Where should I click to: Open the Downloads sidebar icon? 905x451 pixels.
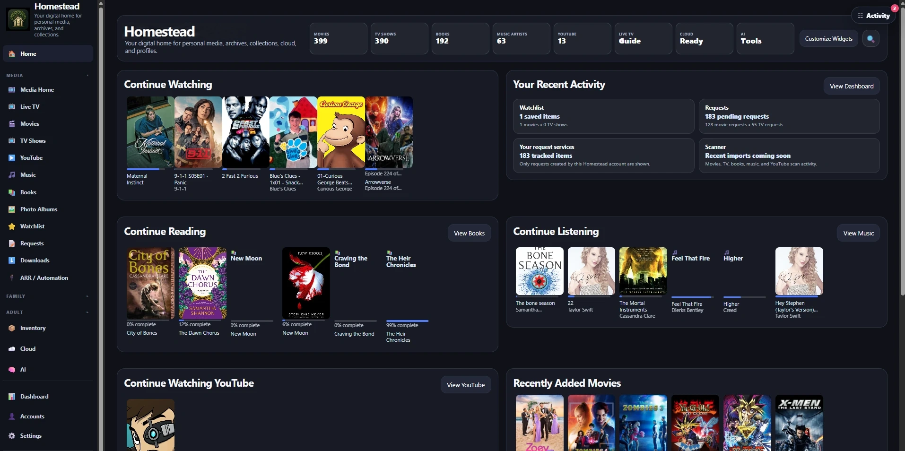point(12,260)
